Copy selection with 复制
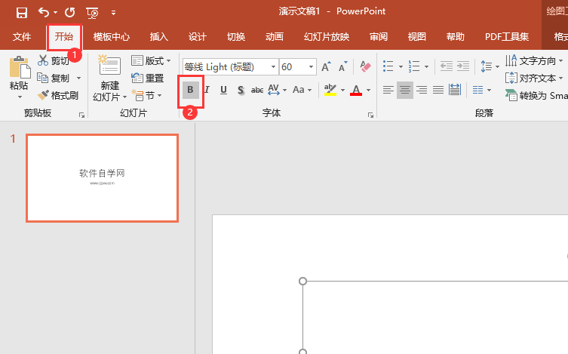The height and width of the screenshot is (354, 568). click(54, 78)
